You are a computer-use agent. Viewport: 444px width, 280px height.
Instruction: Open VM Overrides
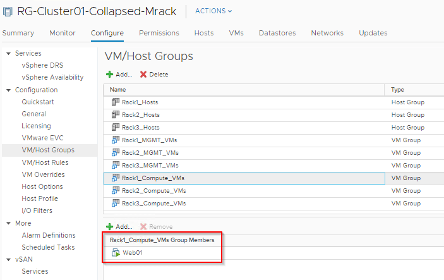point(44,174)
